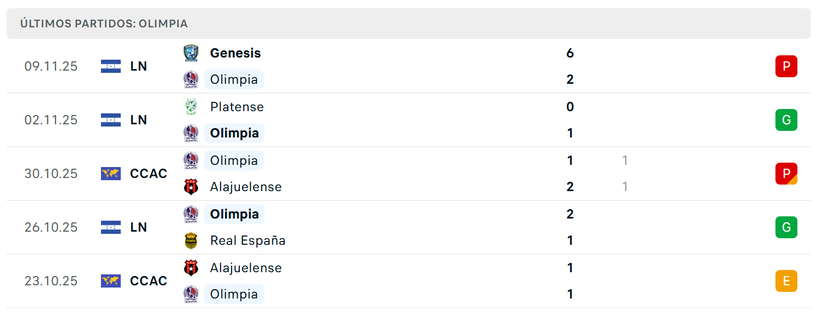This screenshot has width=821, height=316.
Task: Click the Genesis team crest icon
Action: [x=191, y=53]
